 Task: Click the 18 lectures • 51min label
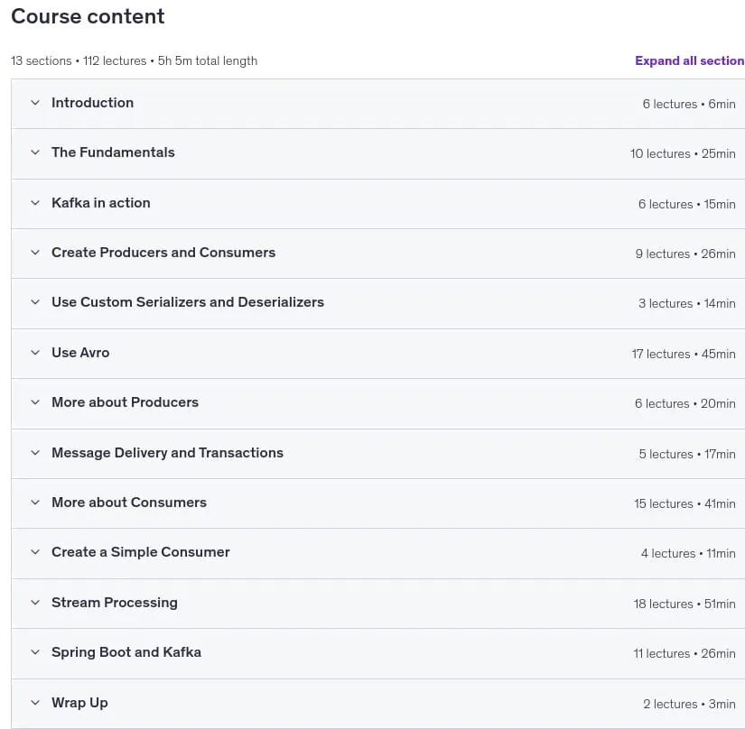tap(684, 604)
